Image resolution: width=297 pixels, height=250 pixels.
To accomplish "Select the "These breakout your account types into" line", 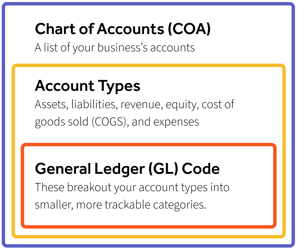I will tap(132, 187).
